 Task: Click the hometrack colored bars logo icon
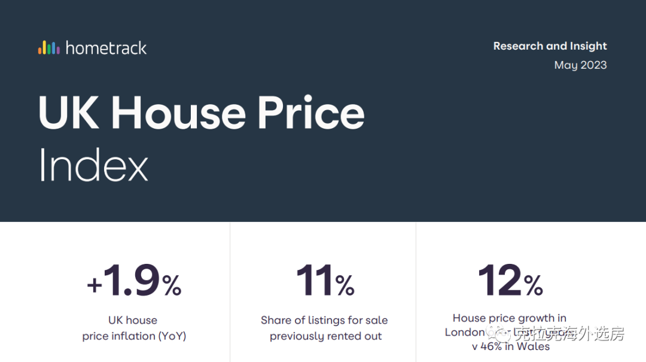(49, 47)
